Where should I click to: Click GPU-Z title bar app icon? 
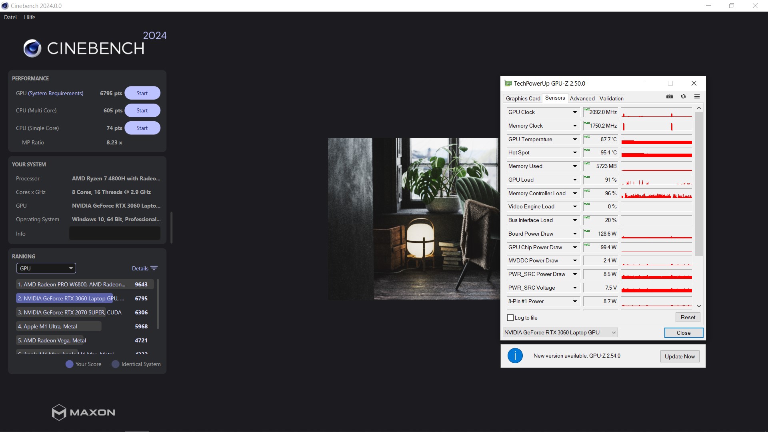508,83
